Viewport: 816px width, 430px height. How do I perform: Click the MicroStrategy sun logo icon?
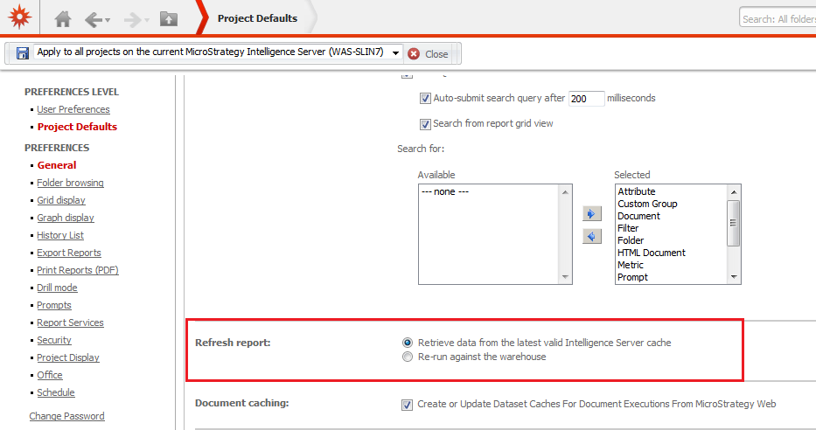click(x=20, y=17)
